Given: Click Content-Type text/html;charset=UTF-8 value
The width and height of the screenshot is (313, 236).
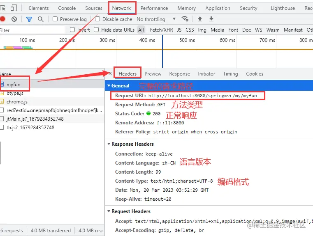Looking at the screenshot, I should (x=182, y=181).
